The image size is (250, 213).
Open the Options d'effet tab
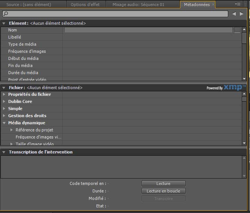[x=85, y=4]
